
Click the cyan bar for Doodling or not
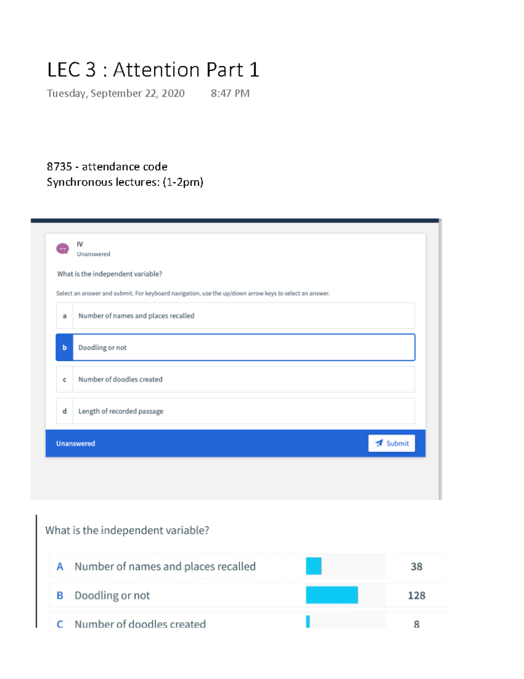coord(332,595)
